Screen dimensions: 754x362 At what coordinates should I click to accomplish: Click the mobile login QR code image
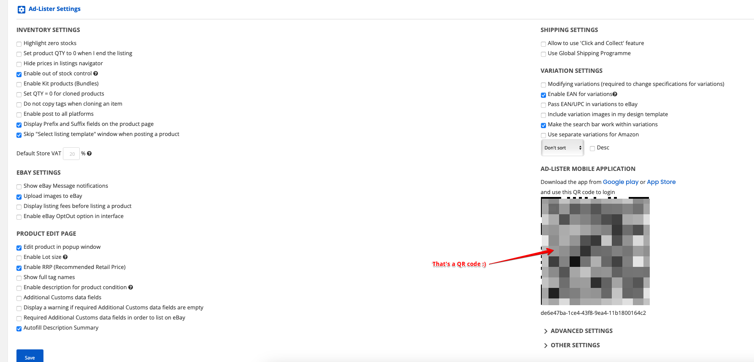tap(595, 251)
